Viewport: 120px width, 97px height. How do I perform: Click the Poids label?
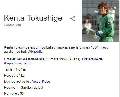click(x=10, y=76)
